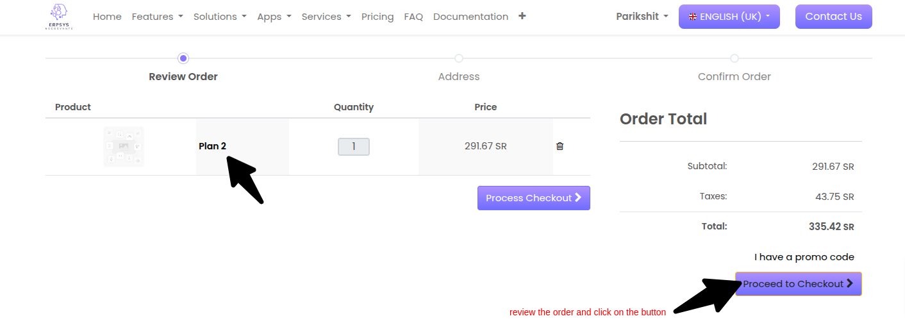Click the Process Checkout button
The height and width of the screenshot is (332, 905).
coord(533,198)
